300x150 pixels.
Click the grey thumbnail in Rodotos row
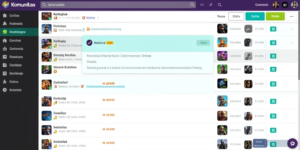click(x=248, y=29)
